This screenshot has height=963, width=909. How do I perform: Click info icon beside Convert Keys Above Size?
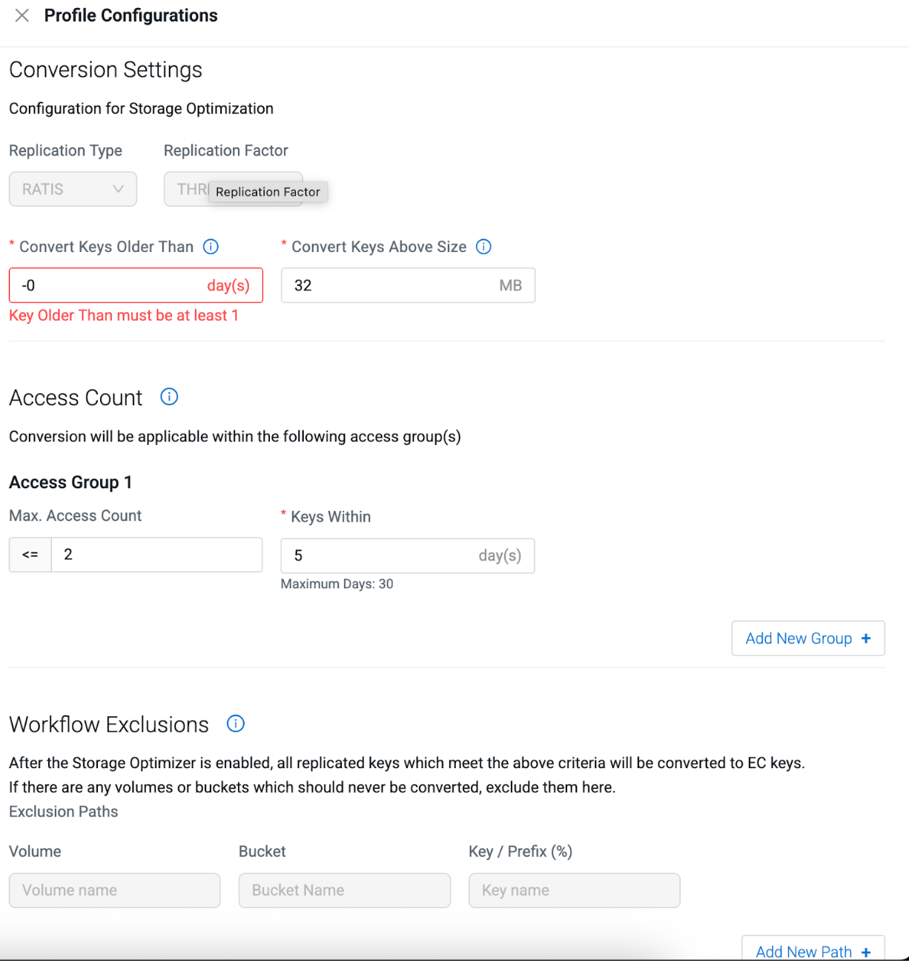pyautogui.click(x=483, y=247)
